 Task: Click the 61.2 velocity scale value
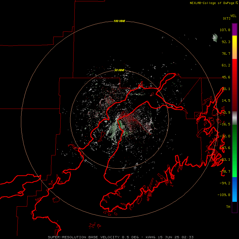tap(226, 65)
